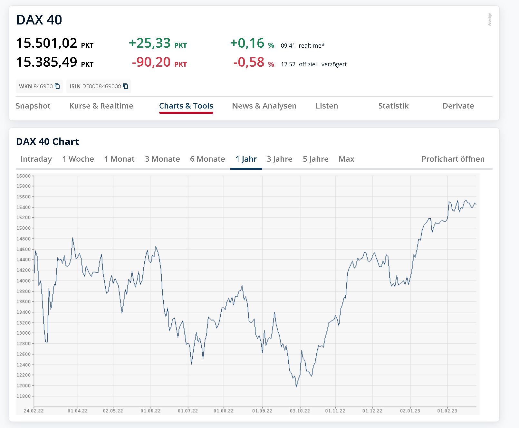Screen dimensions: 519x428
Task: Copy the ISIN DE0008469008 code
Action: 126,86
